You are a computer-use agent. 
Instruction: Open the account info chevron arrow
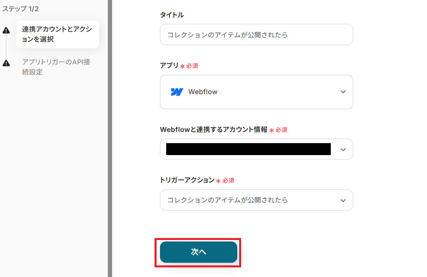point(343,150)
